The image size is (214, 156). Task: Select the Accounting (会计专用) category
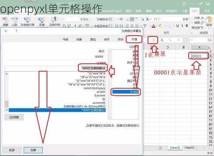coord(132,63)
